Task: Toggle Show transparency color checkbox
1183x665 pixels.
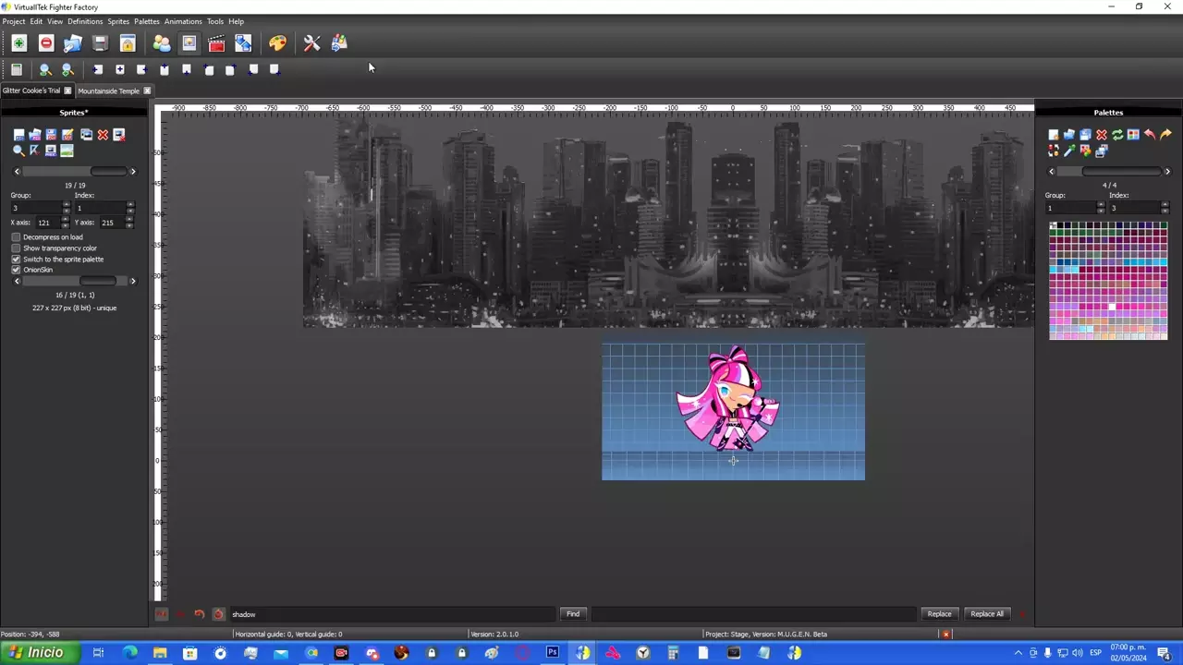Action: [16, 248]
